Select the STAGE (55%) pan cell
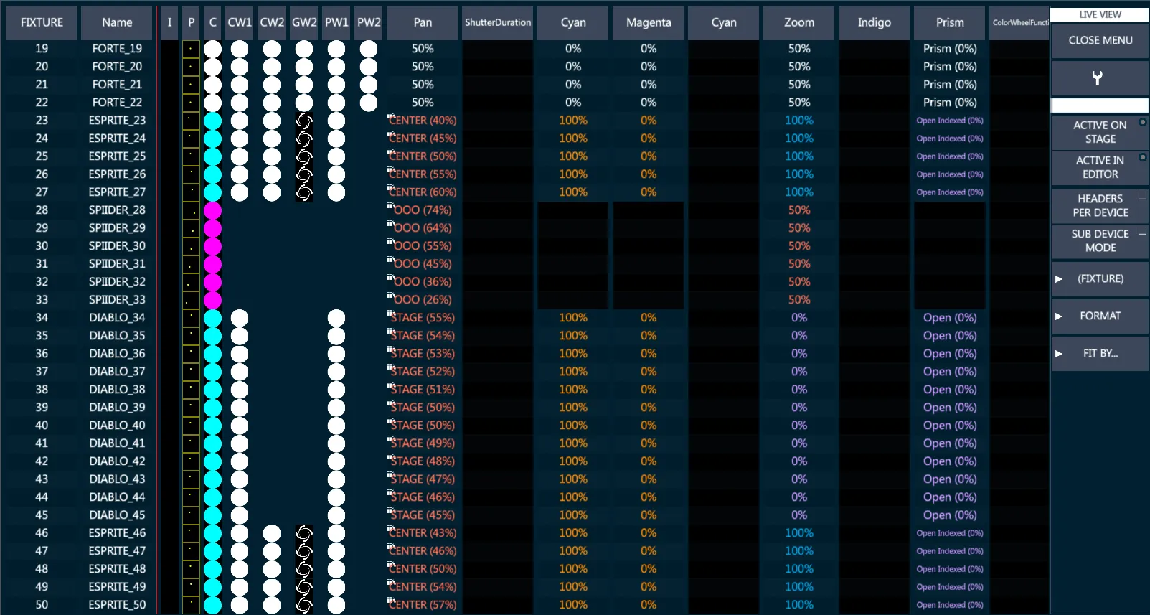 pyautogui.click(x=423, y=318)
